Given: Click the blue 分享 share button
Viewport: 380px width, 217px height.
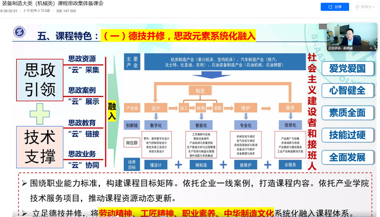Looking at the screenshot, I should pyautogui.click(x=335, y=7).
